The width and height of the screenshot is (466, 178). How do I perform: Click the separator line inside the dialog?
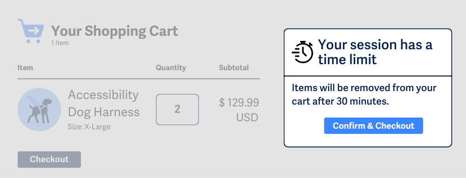[x=368, y=76]
